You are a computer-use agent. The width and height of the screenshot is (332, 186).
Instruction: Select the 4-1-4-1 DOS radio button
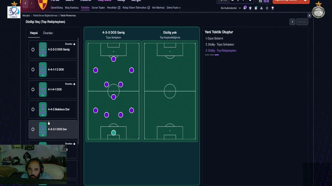(33, 89)
